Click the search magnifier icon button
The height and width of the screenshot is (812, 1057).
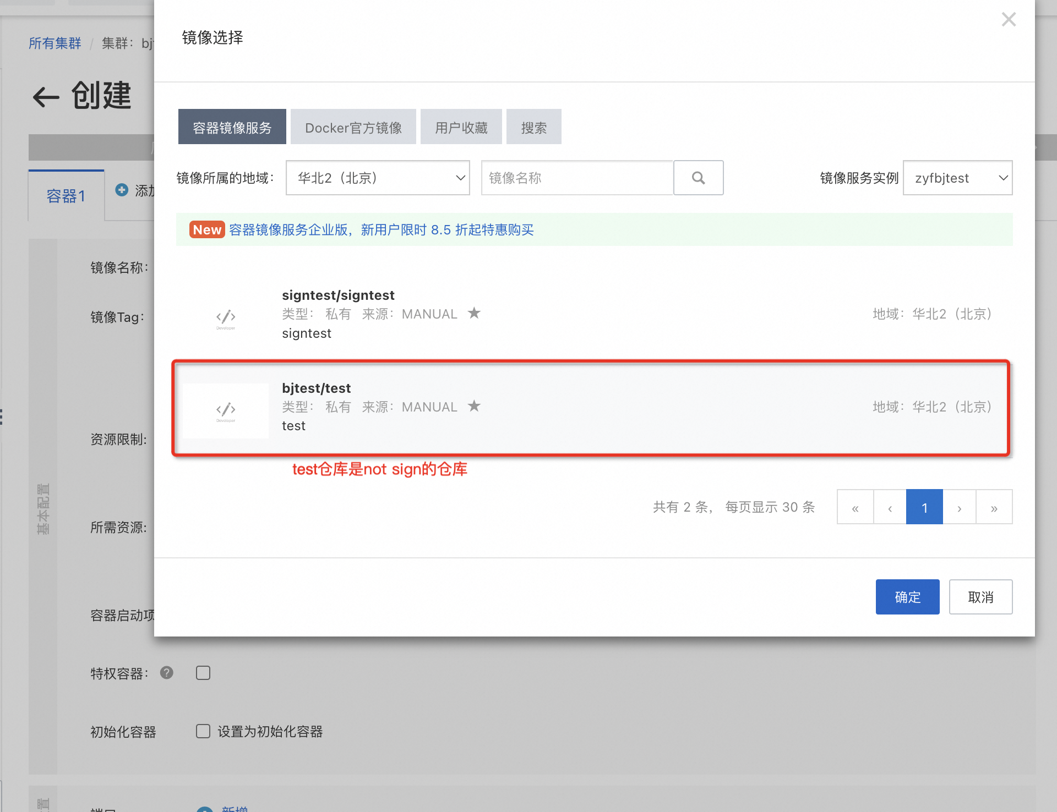point(698,178)
